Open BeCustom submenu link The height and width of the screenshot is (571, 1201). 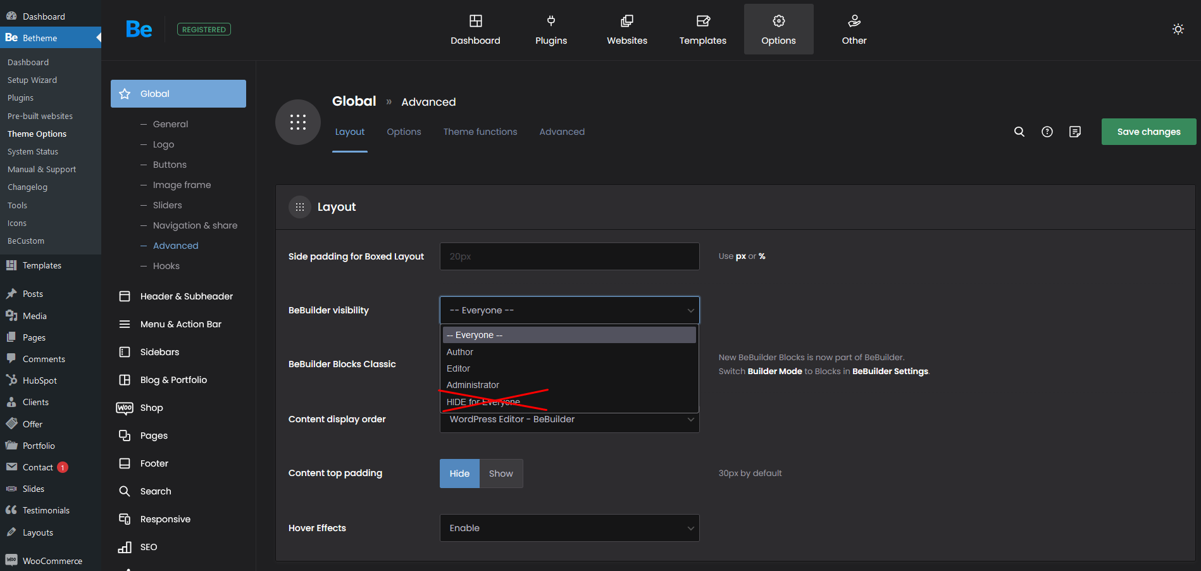pyautogui.click(x=26, y=241)
